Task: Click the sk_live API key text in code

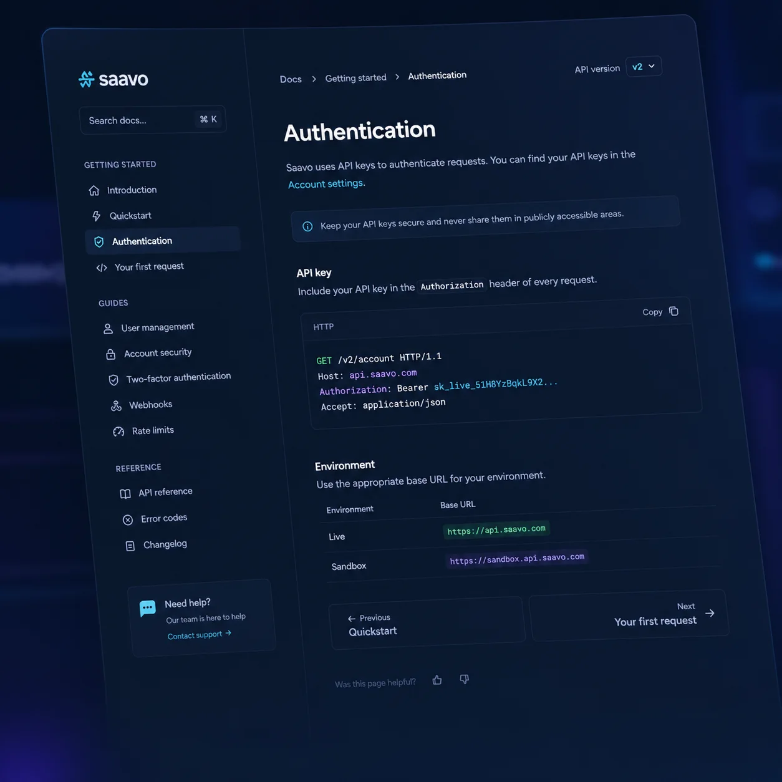Action: pos(496,384)
